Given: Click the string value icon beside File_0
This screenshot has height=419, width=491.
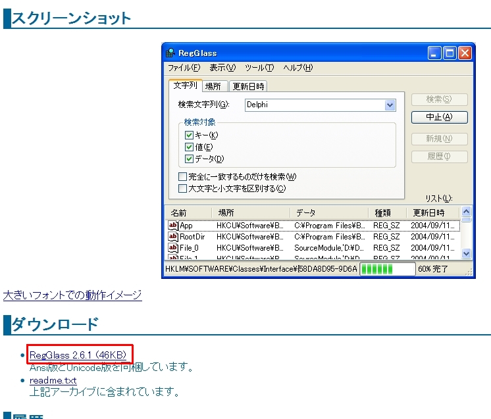Looking at the screenshot, I should 173,248.
